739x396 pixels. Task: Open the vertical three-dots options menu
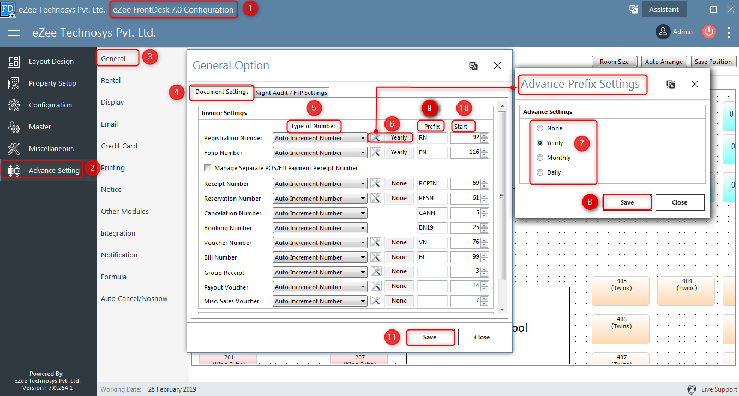tap(729, 32)
